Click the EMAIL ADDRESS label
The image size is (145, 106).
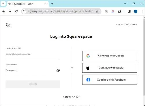tap(13, 48)
